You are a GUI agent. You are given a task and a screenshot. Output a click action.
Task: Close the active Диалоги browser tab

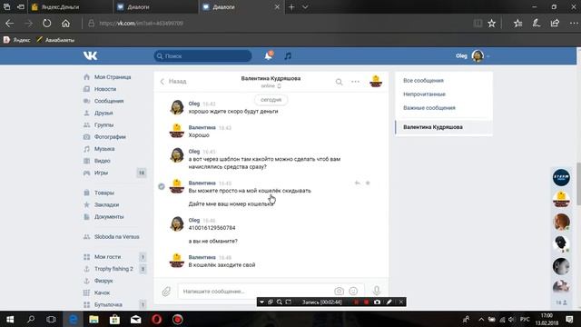point(277,7)
